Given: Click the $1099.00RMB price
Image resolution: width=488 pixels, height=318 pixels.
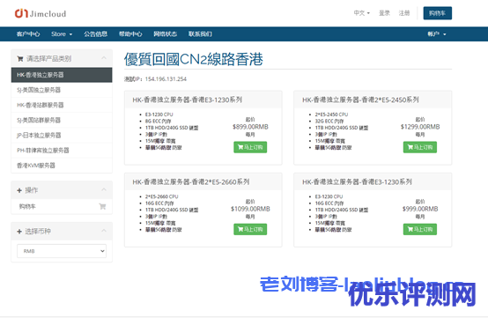Looking at the screenshot, I should pos(250,209).
